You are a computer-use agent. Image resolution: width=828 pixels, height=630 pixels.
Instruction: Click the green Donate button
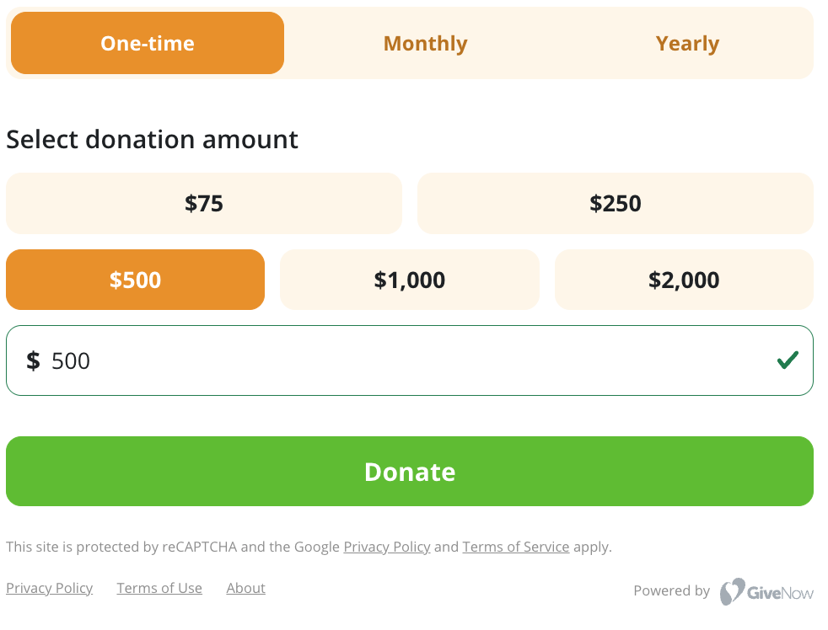click(x=409, y=471)
